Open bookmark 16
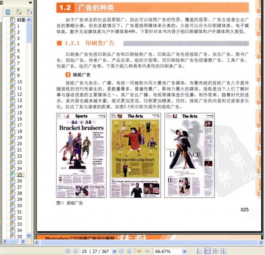 coord(19,119)
